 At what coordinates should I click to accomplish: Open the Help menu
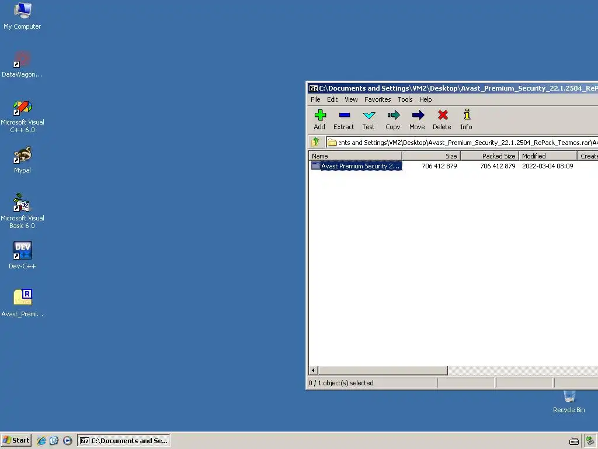(426, 99)
